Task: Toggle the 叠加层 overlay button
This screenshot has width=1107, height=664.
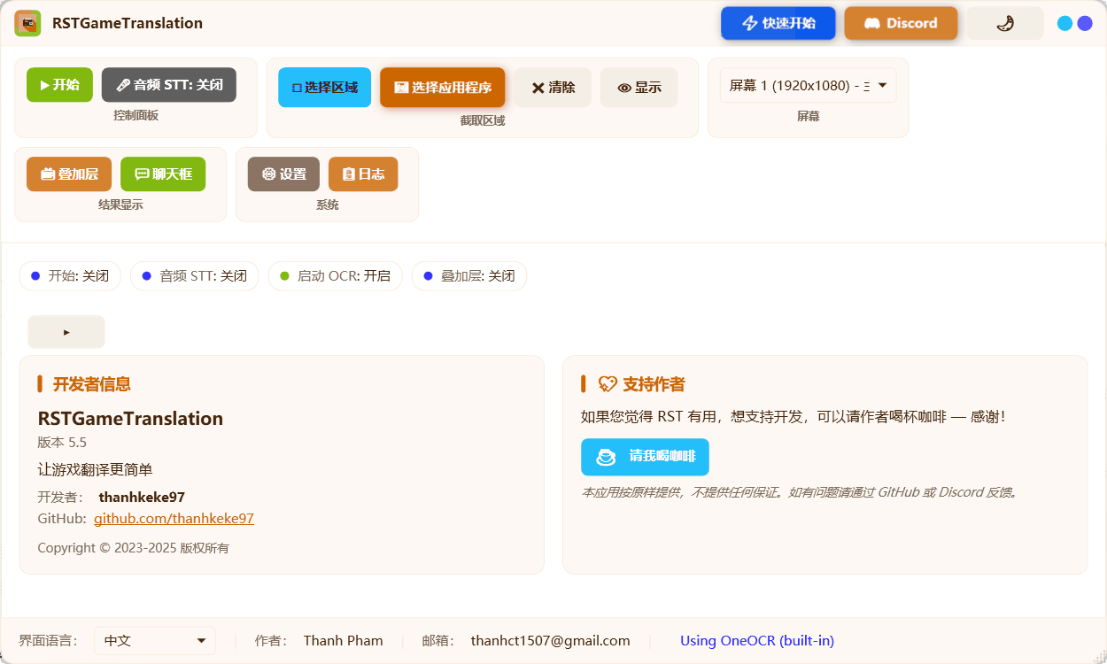Action: (69, 174)
